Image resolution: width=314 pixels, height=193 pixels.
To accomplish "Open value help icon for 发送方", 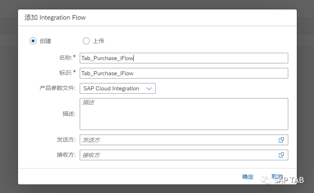I will (281, 140).
